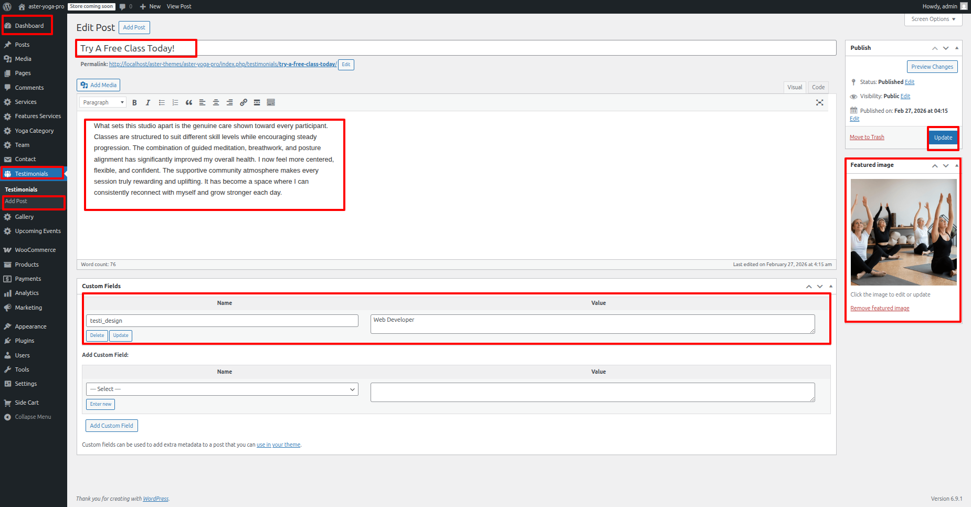Switch to the Code editor tab
Image resolution: width=971 pixels, height=507 pixels.
point(818,87)
